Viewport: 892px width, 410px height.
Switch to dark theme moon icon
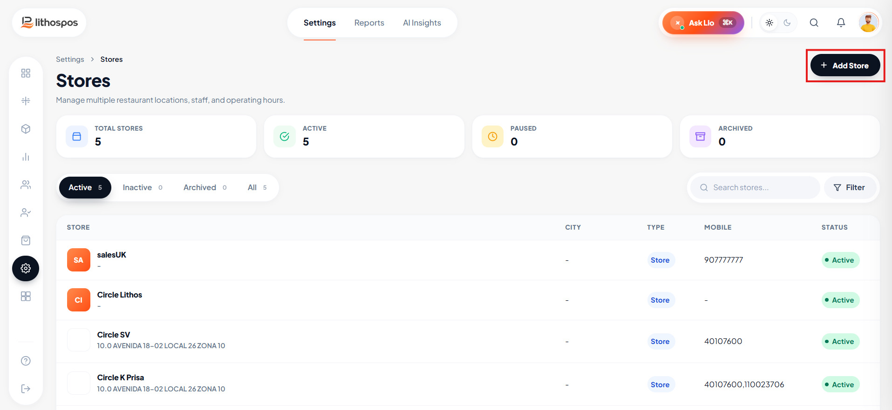(x=787, y=23)
